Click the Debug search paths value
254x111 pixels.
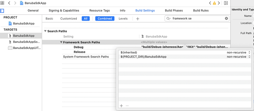(185, 47)
